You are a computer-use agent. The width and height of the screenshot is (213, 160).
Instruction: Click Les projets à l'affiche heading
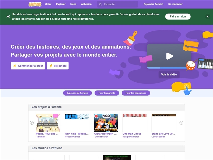[47, 107]
